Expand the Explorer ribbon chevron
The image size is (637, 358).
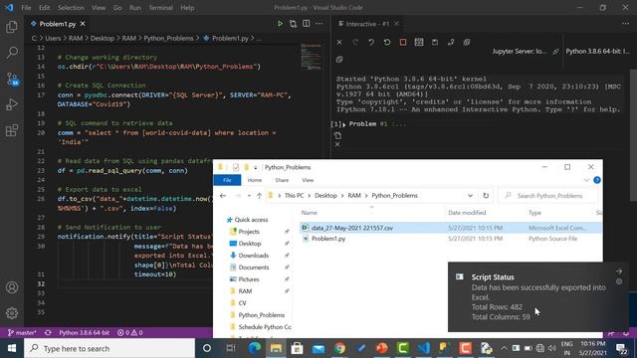point(586,180)
